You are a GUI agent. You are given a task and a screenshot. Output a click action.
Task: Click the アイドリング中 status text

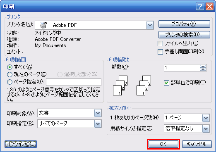(x=48, y=33)
